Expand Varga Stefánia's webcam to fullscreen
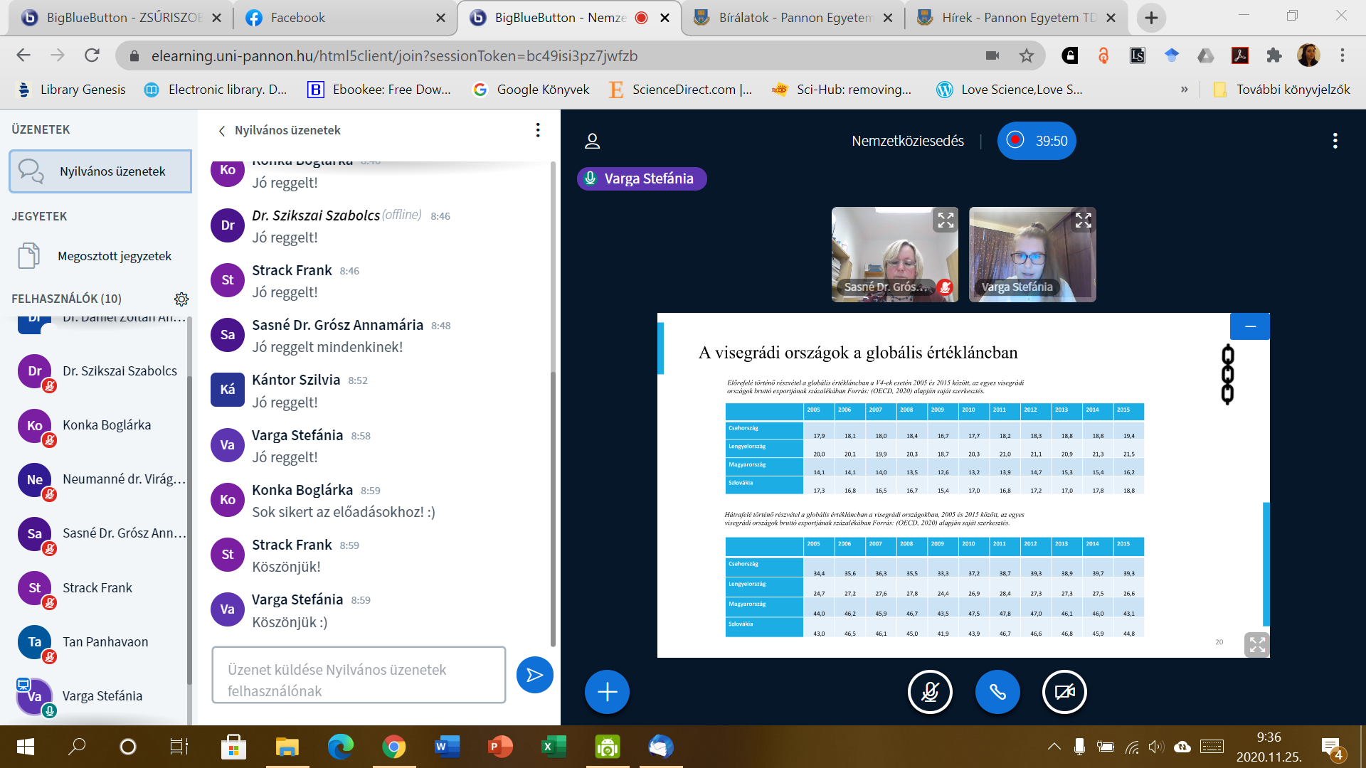 [1083, 220]
